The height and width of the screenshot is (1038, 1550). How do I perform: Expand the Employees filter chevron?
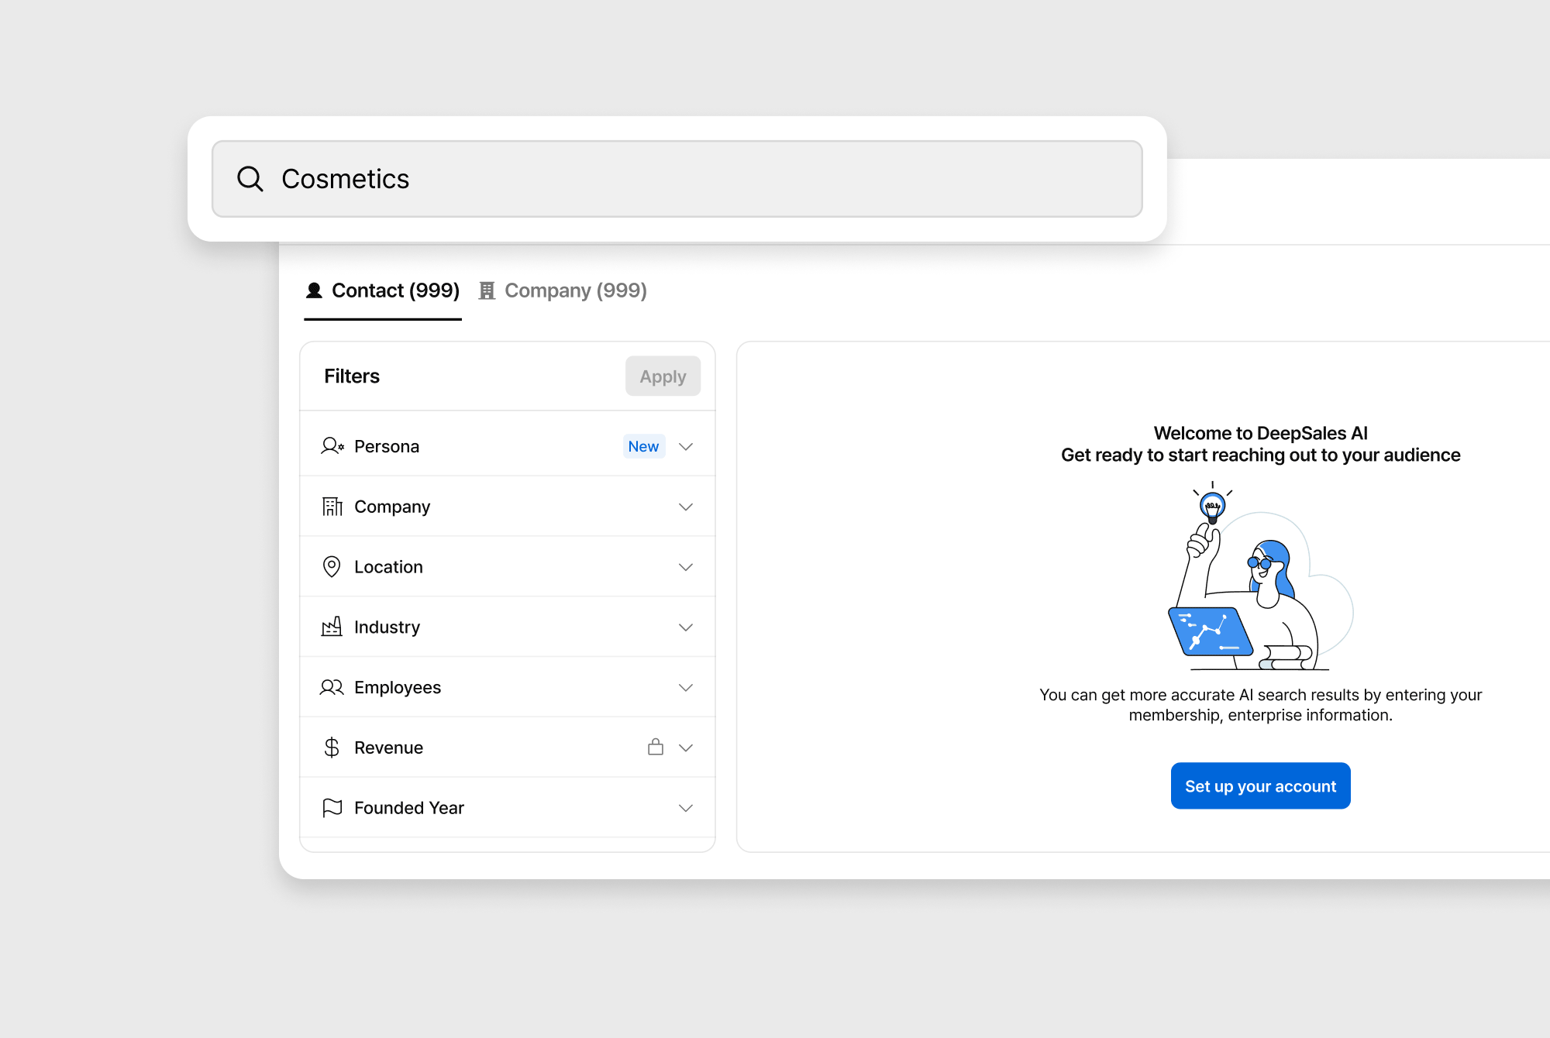tap(686, 687)
